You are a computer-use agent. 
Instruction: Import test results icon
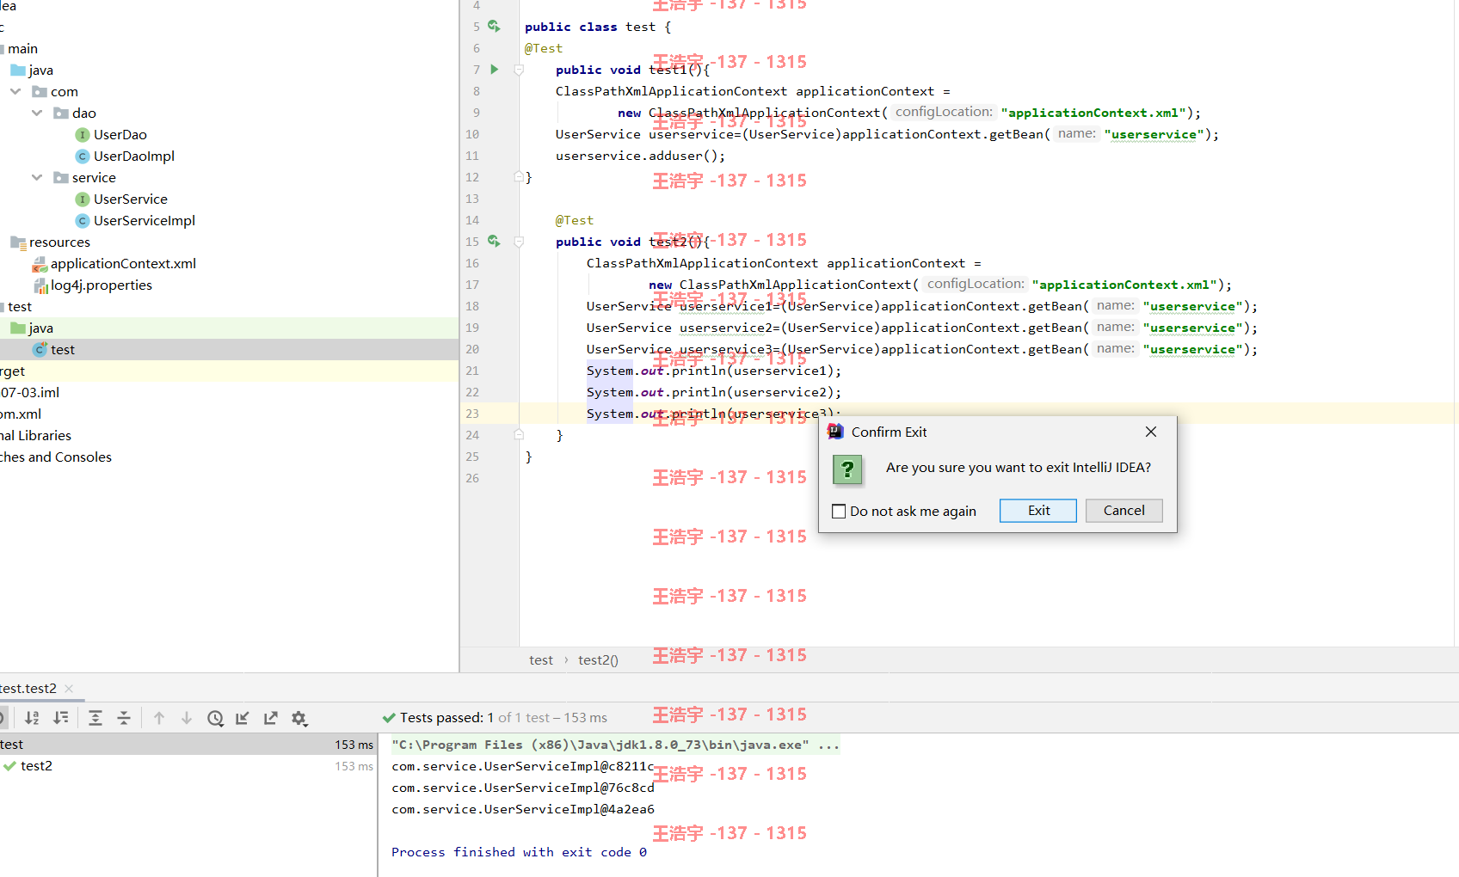[x=243, y=718]
